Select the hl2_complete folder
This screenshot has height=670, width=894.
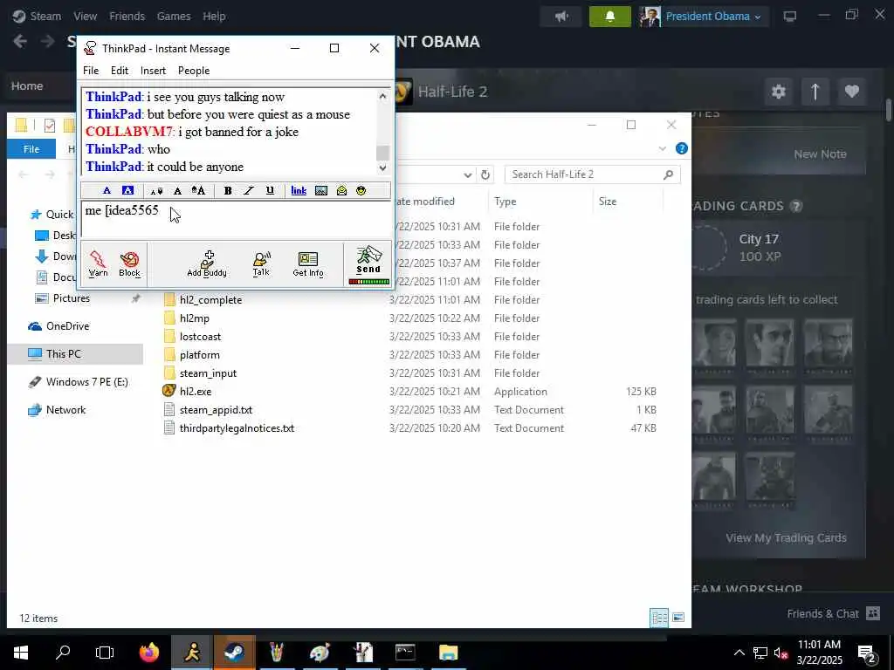pyautogui.click(x=210, y=300)
